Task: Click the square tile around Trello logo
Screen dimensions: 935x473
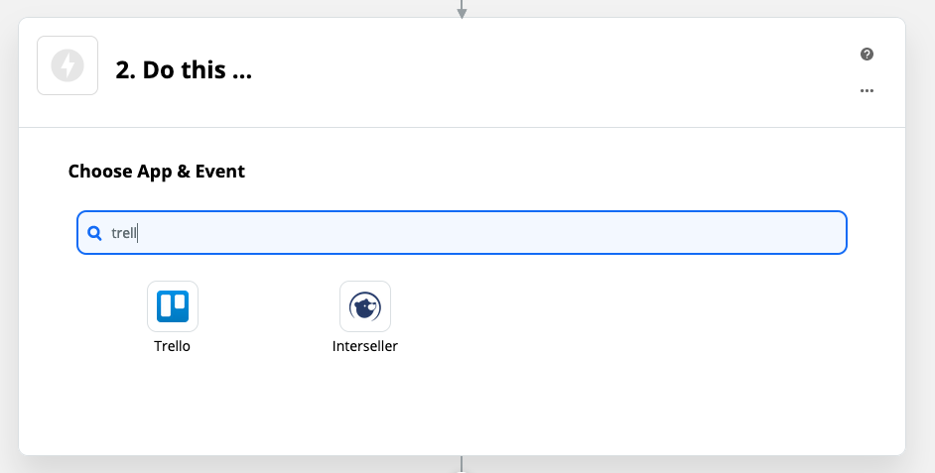Action: (173, 306)
